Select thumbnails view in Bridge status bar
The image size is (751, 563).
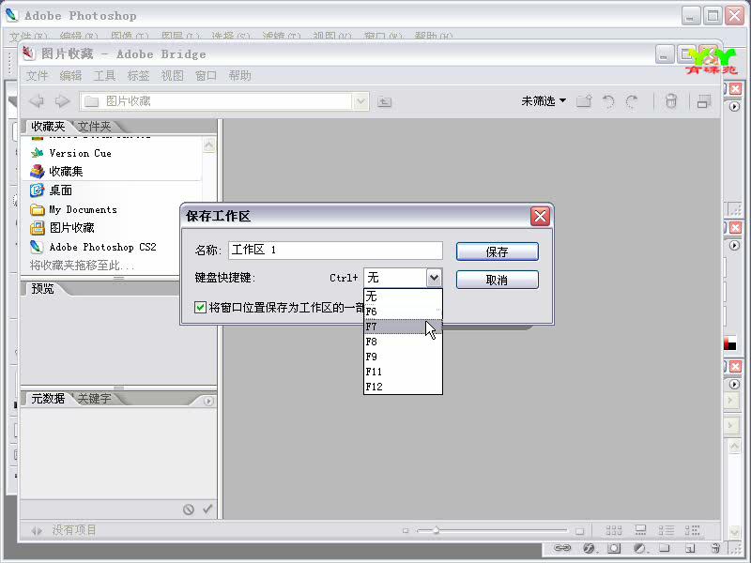click(x=614, y=530)
